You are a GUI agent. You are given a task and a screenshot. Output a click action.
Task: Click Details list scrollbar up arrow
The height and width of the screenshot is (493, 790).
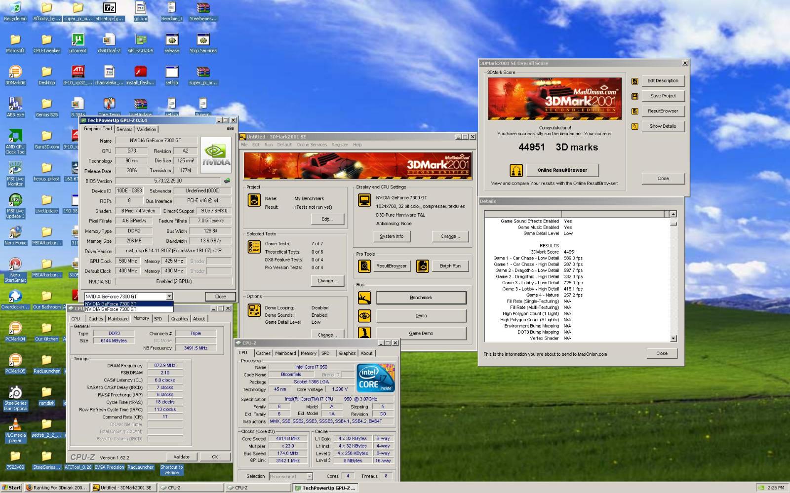(x=673, y=214)
